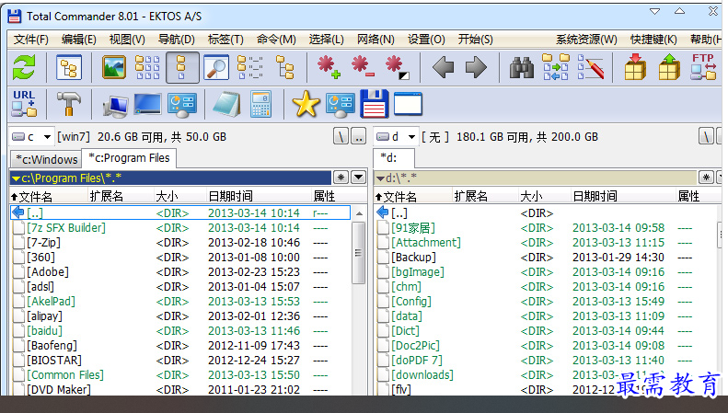The image size is (728, 413).
Task: Click the blue floppy disk icon
Action: pos(375,104)
